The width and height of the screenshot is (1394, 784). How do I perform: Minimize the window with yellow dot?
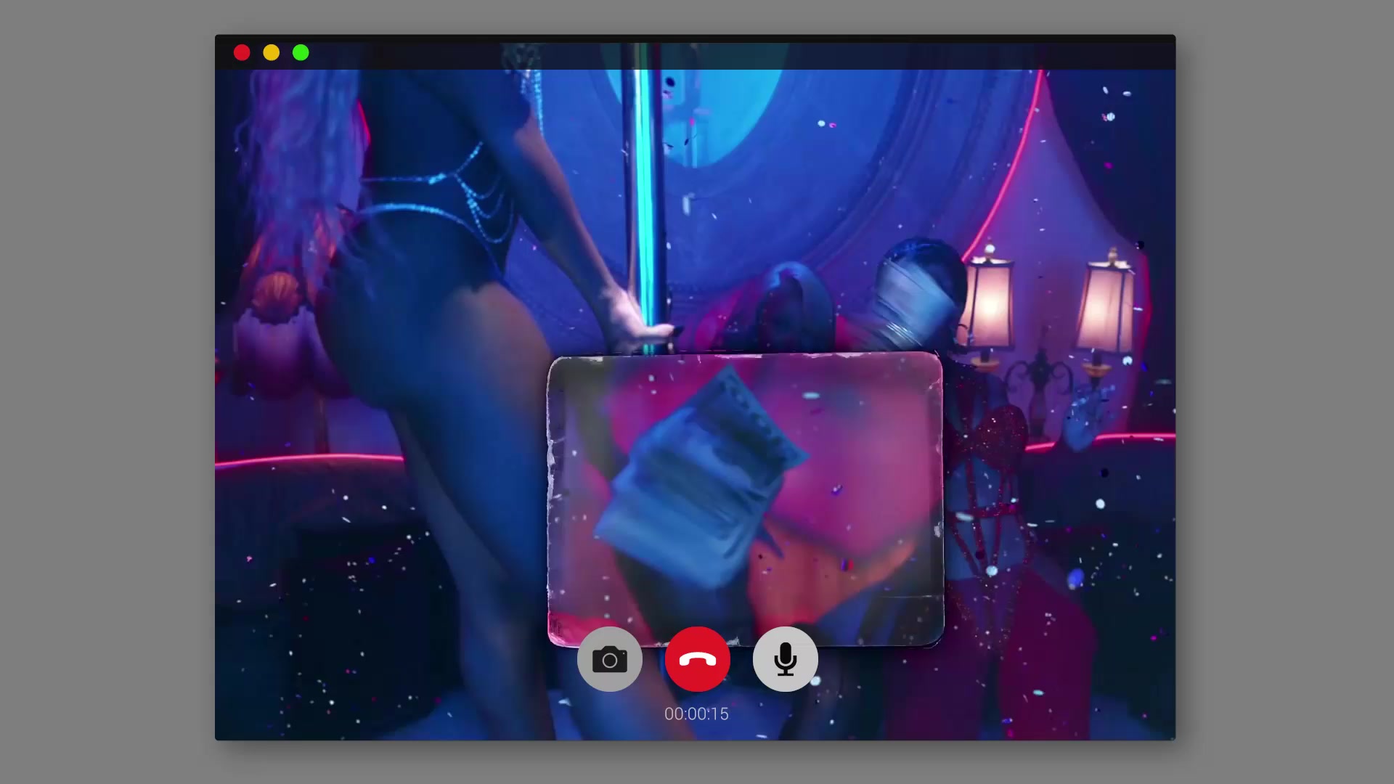tap(272, 52)
